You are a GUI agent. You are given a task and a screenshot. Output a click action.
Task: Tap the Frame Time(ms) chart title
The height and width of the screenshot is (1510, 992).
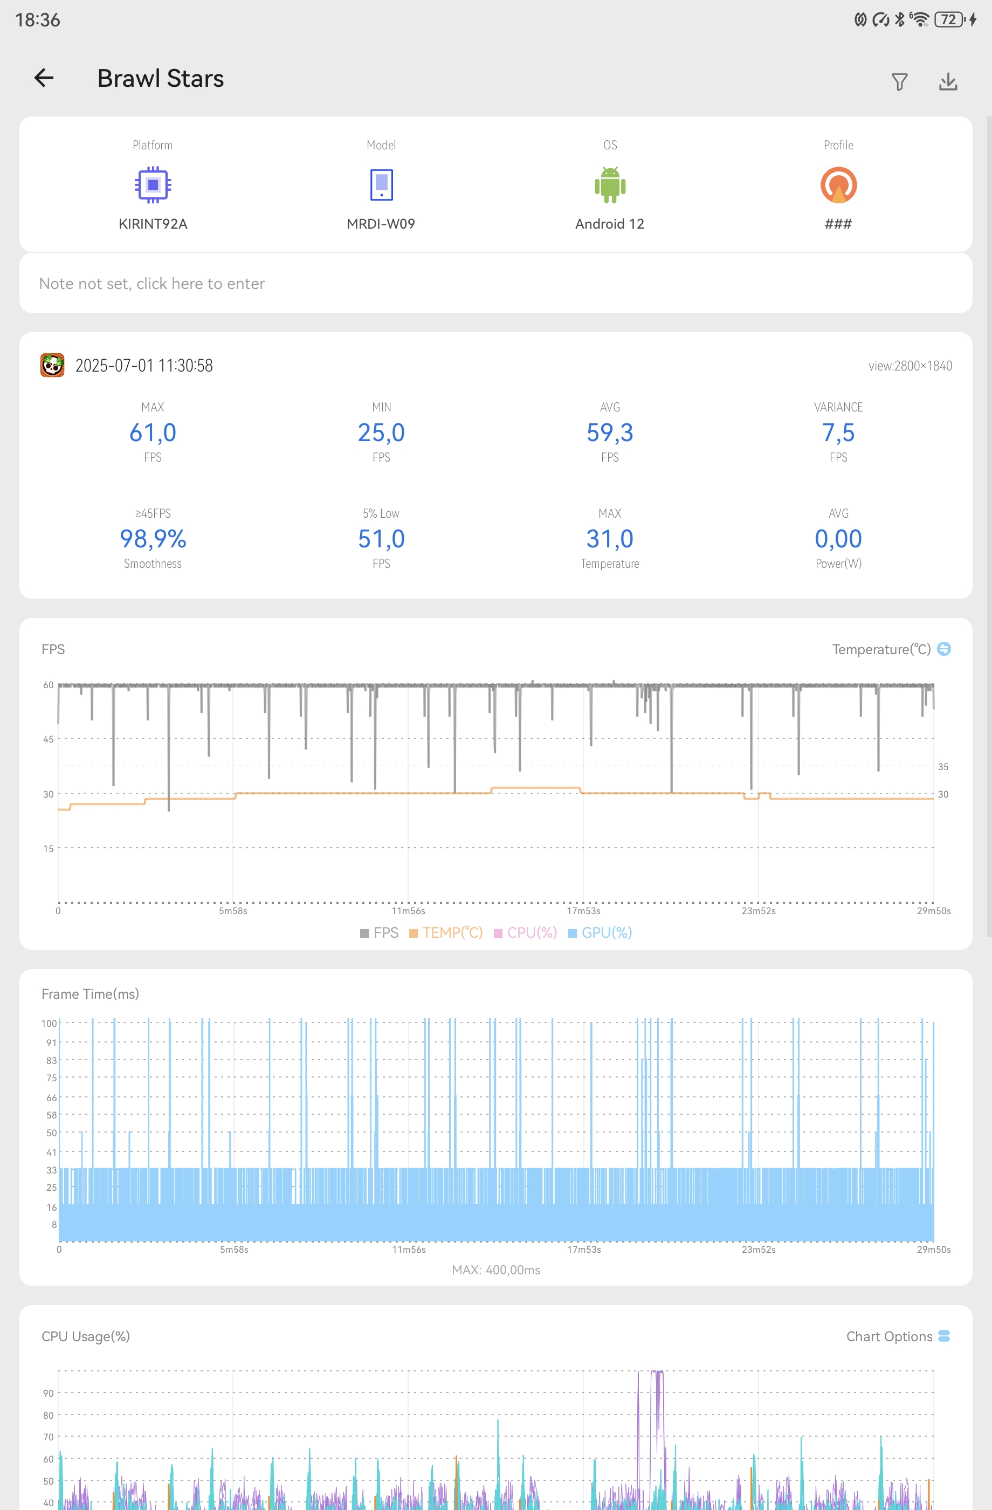pos(90,993)
